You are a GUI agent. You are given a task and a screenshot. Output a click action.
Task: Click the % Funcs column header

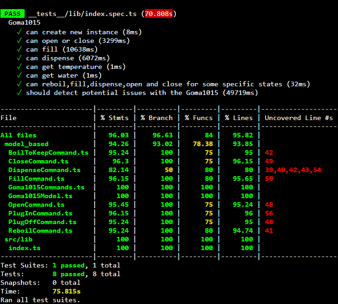[x=199, y=118]
